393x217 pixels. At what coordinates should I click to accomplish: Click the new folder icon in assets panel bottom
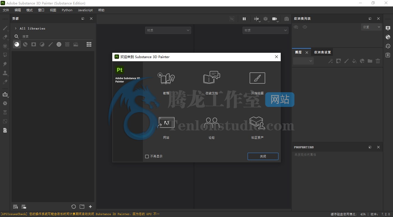click(82, 207)
